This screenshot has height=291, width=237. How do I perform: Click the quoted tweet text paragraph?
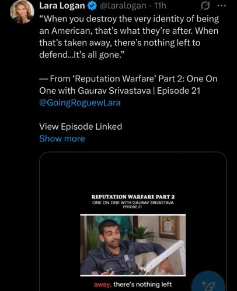[x=129, y=37]
